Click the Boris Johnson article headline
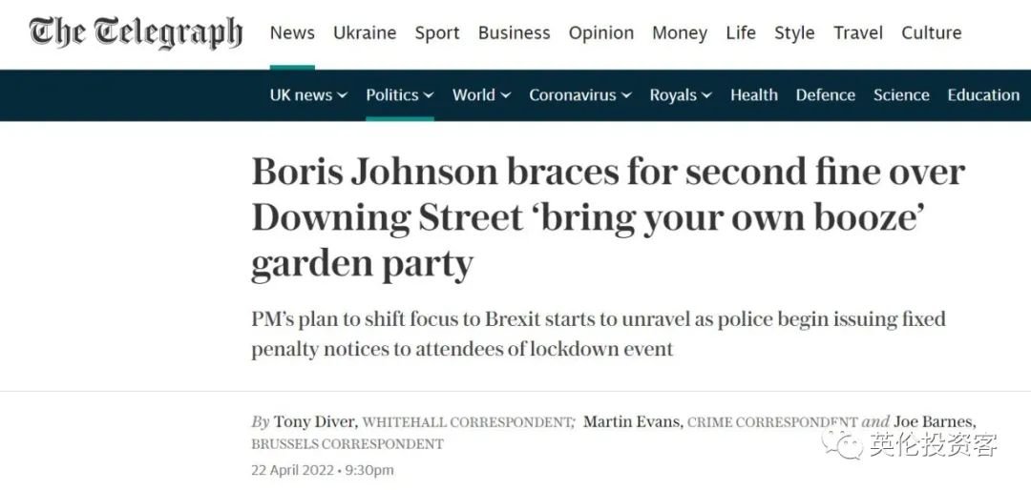 click(607, 218)
